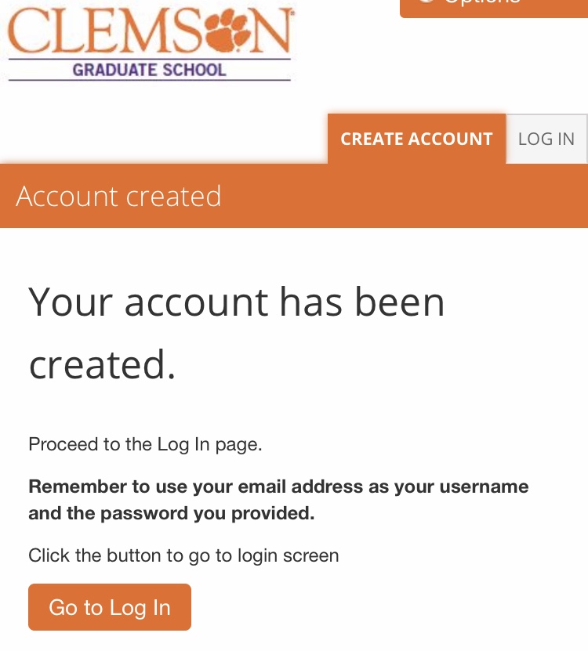Click the 'Your account has been' heading line
This screenshot has height=651, width=588.
[237, 302]
